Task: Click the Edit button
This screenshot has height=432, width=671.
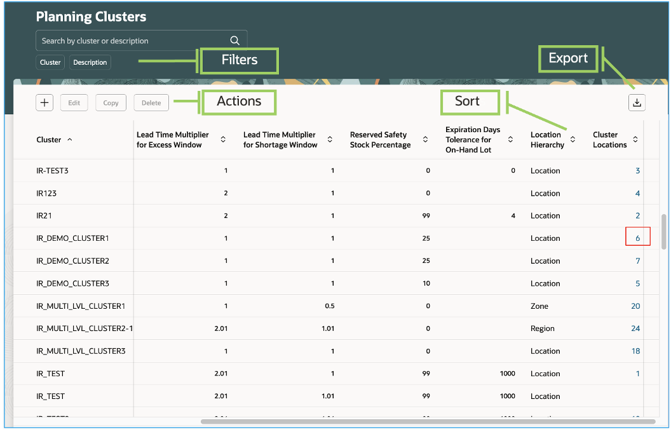Action: 74,102
